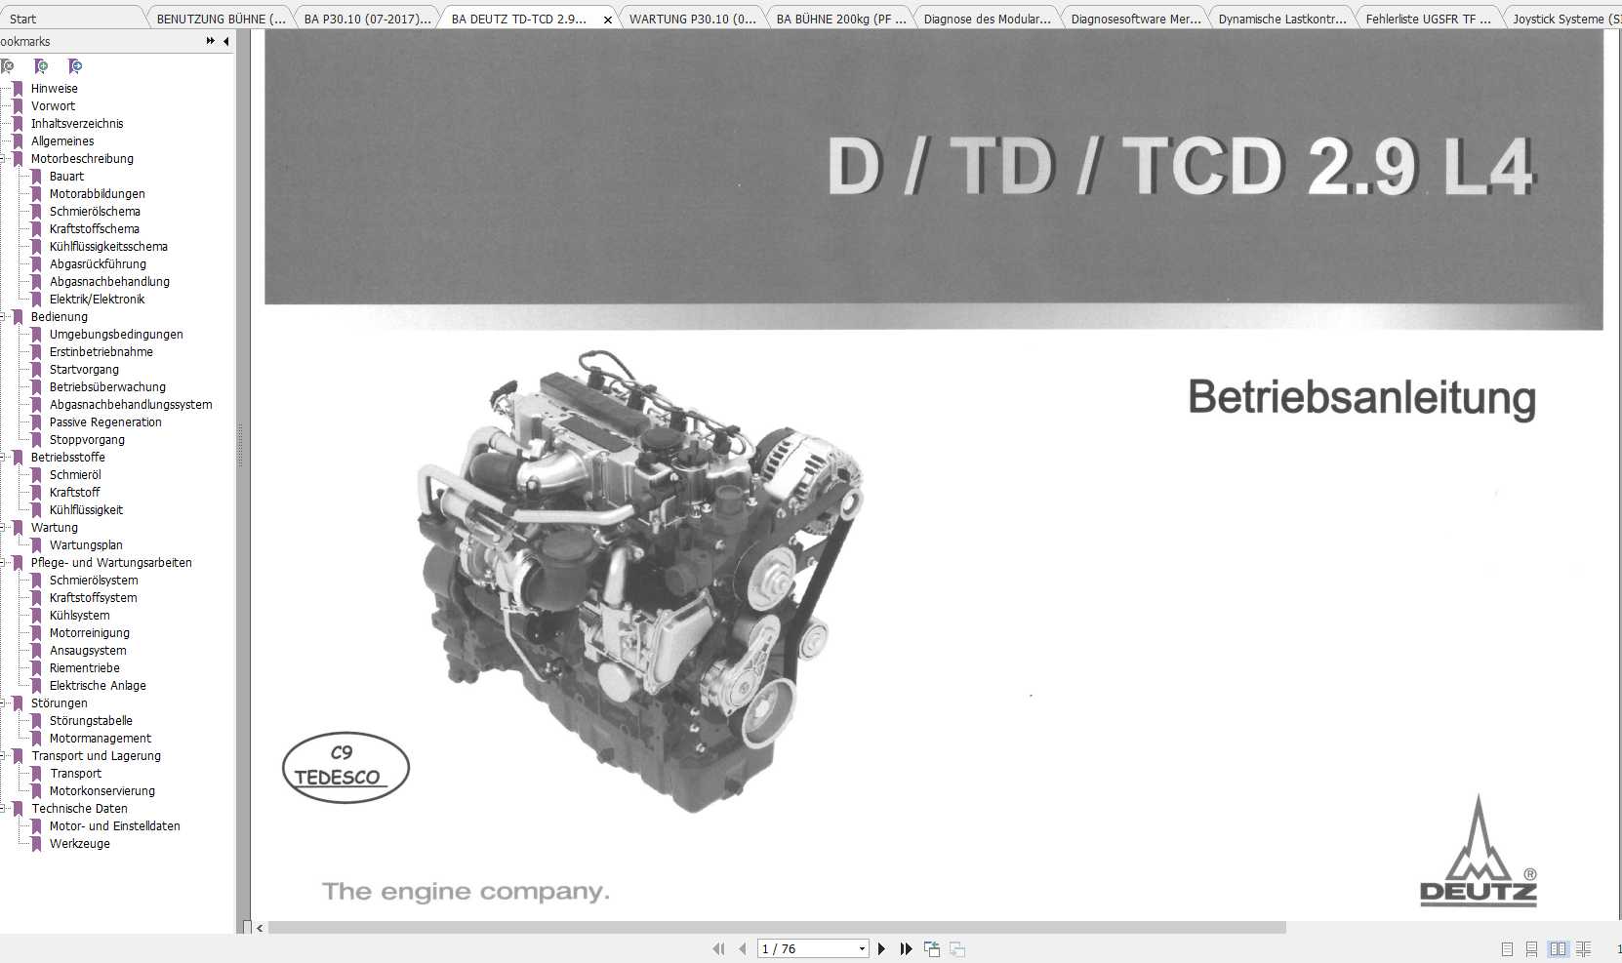Switch to single page layout
Viewport: 1622px width, 963px height.
[x=1507, y=948]
